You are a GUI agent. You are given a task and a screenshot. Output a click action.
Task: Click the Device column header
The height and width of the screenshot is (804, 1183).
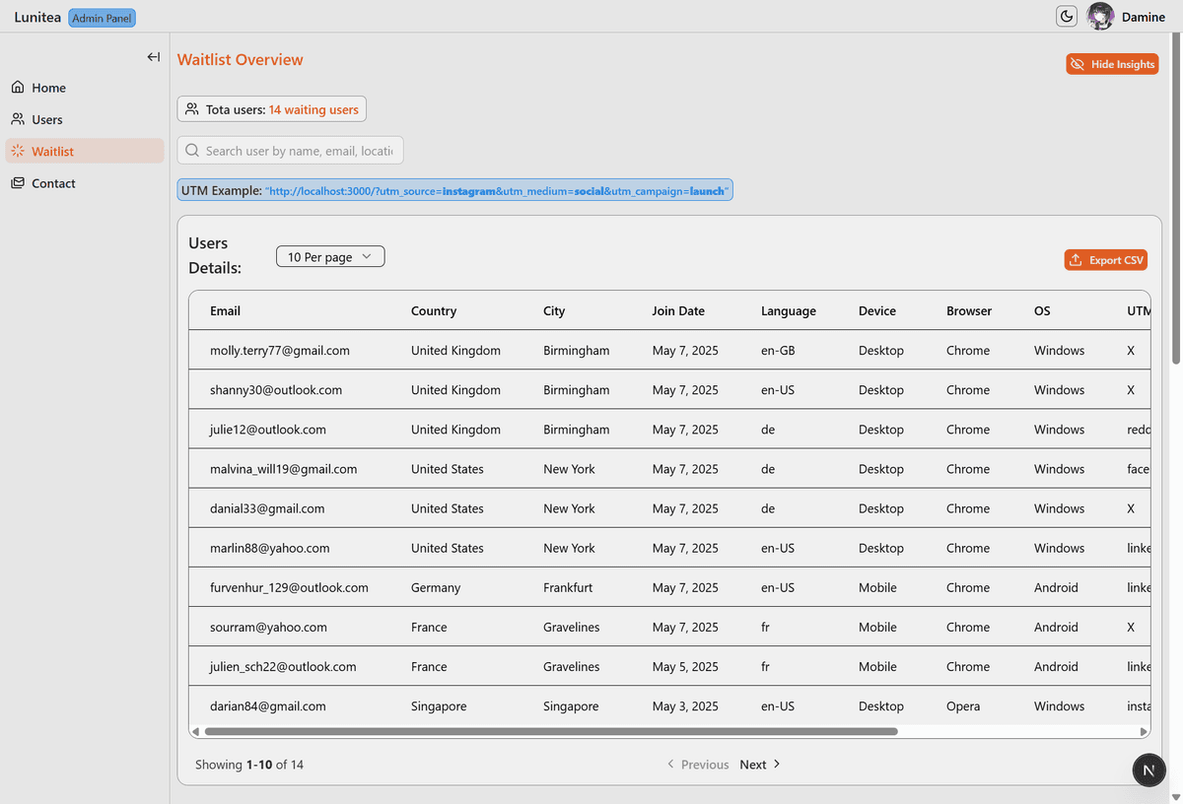(877, 311)
